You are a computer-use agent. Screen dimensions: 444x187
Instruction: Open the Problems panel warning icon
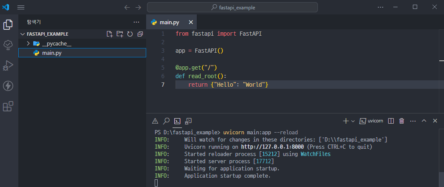coord(155,121)
